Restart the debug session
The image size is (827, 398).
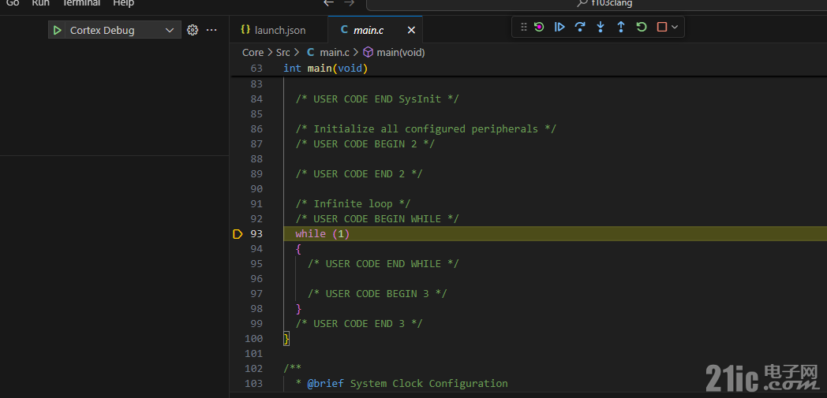pyautogui.click(x=642, y=27)
